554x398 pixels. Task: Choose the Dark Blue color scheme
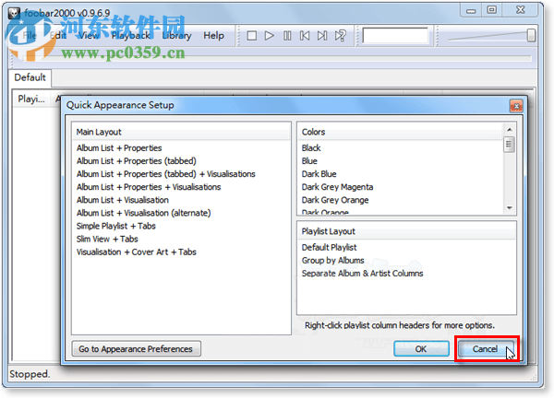[x=319, y=174]
